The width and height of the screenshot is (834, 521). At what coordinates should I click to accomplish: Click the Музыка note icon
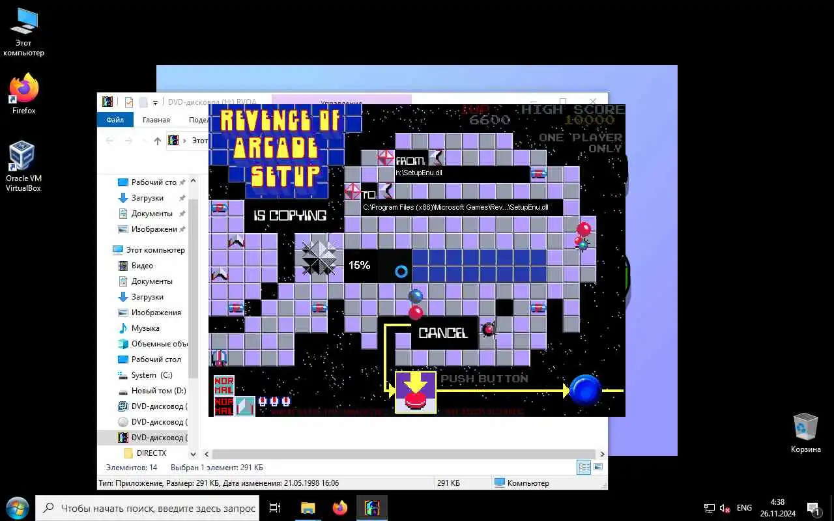pos(122,328)
